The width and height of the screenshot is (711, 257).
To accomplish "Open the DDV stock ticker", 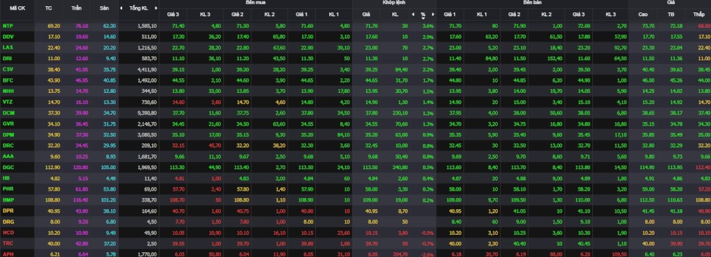I will tap(8, 37).
